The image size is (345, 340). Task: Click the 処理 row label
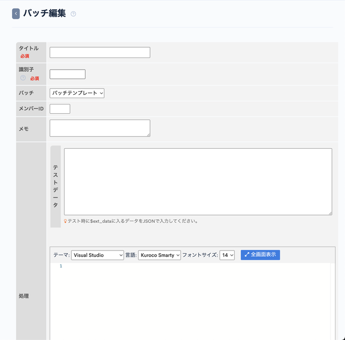pyautogui.click(x=24, y=296)
